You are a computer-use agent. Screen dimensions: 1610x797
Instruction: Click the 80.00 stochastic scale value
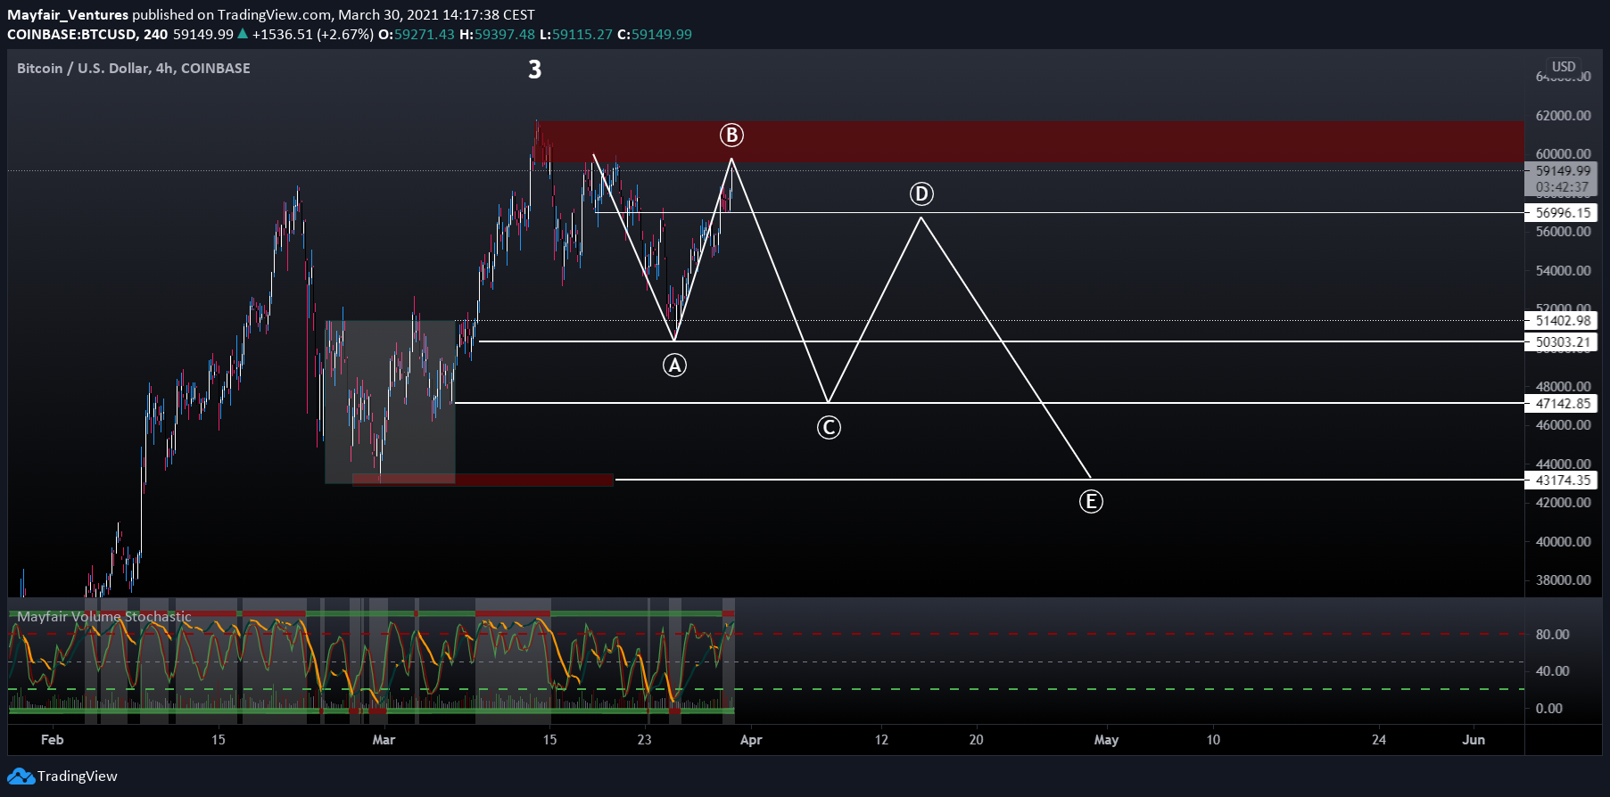[x=1552, y=635]
